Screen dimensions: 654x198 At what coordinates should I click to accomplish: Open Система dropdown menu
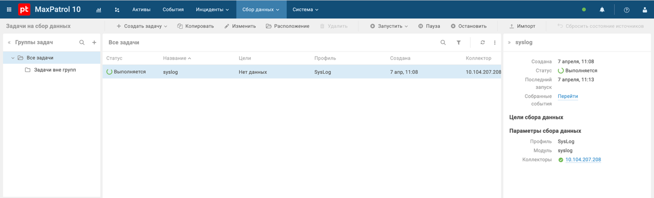(306, 9)
